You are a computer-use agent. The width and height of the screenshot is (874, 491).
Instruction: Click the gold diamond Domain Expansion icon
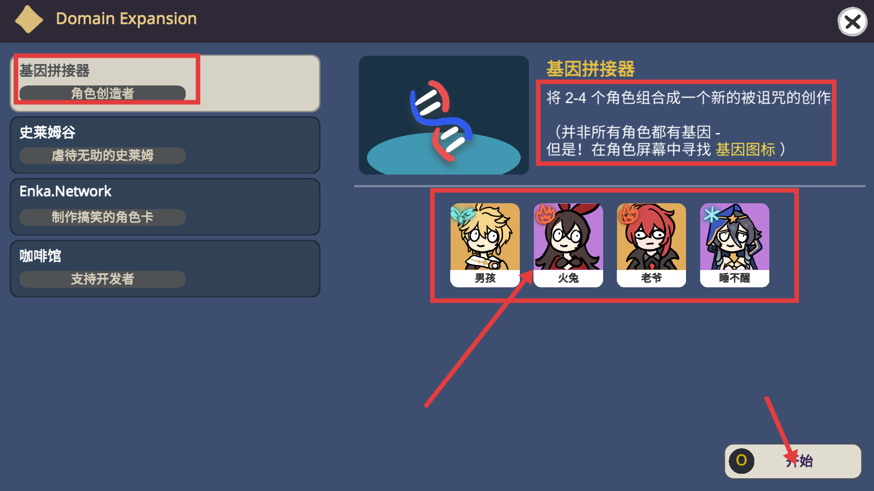click(29, 20)
